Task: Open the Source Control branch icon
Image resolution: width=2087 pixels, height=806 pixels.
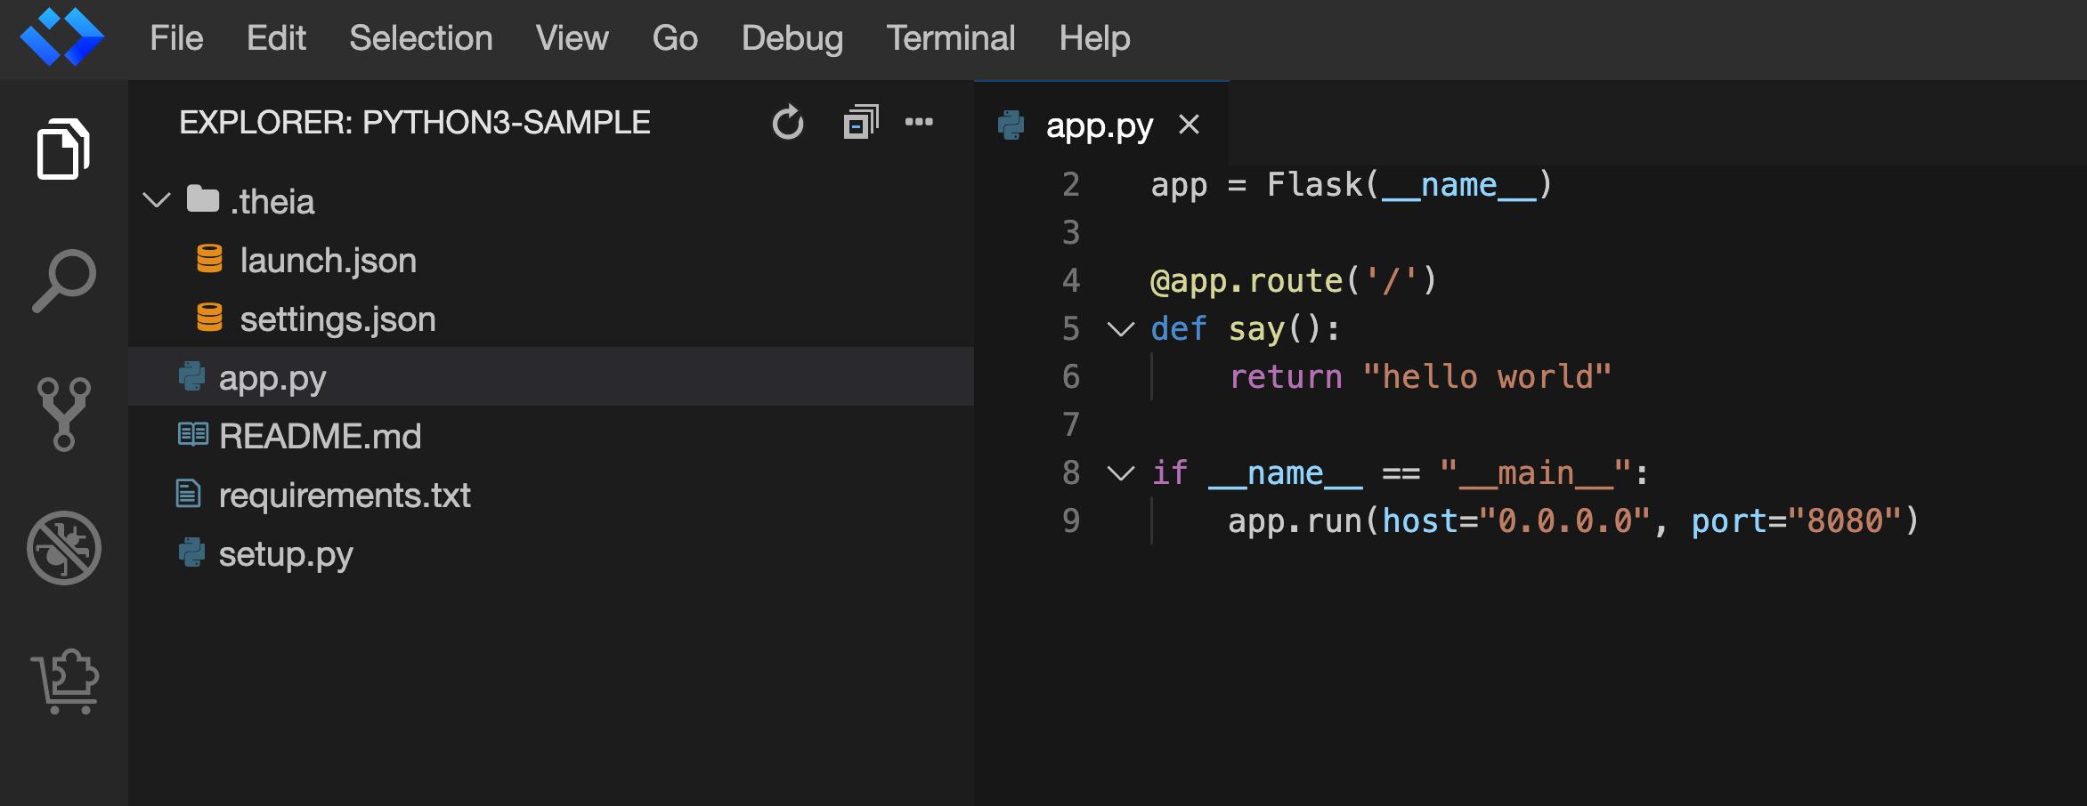Action: point(63,414)
